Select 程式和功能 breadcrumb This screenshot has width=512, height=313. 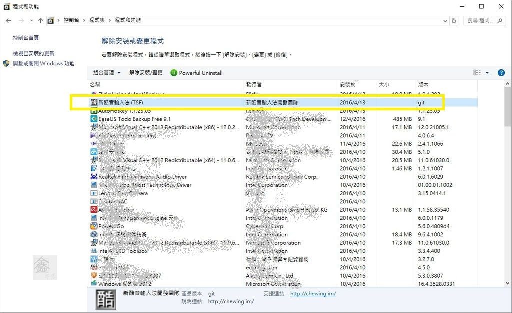(128, 20)
